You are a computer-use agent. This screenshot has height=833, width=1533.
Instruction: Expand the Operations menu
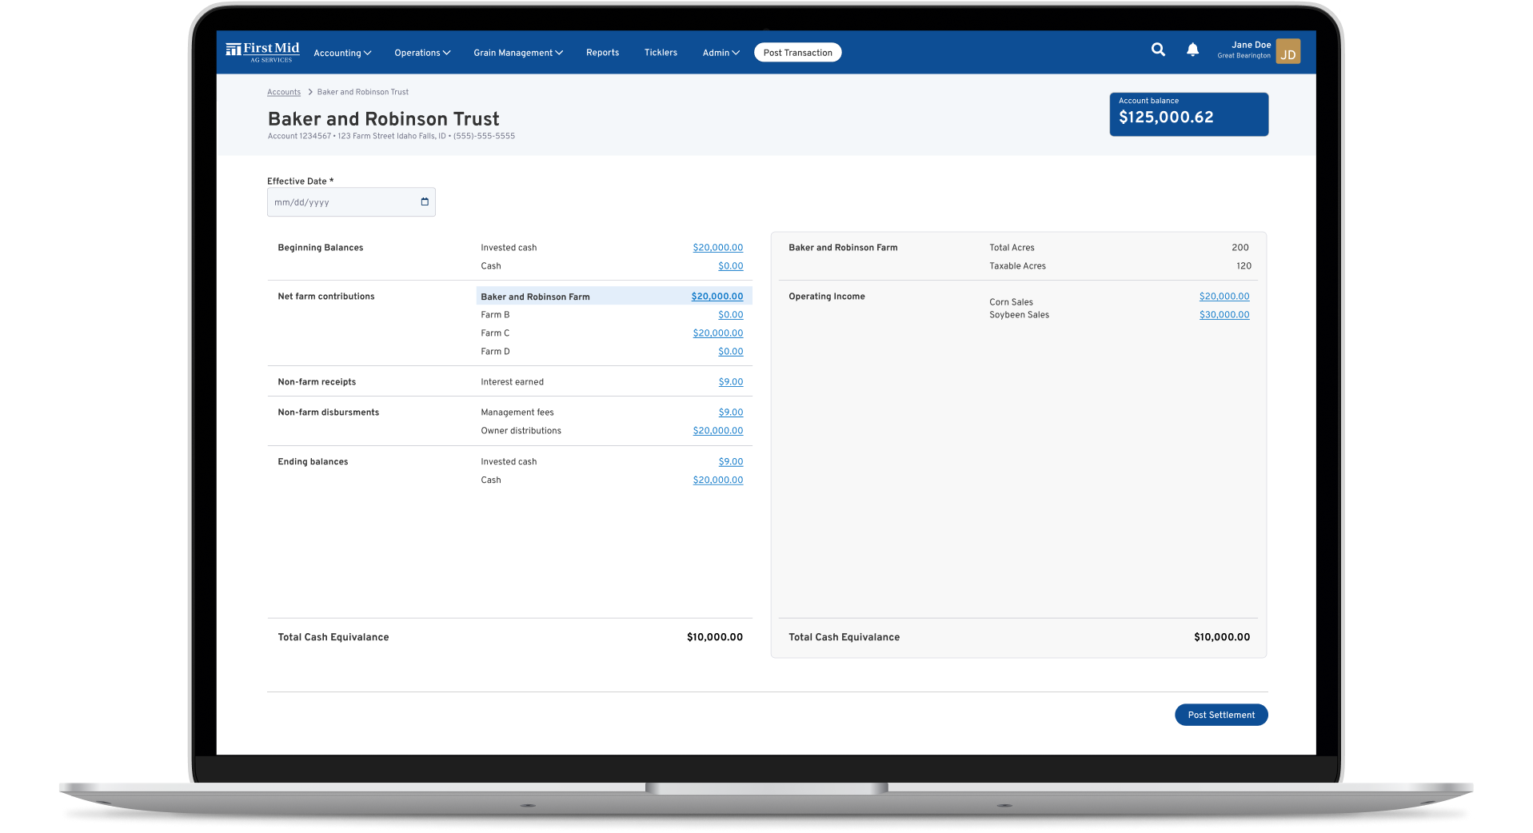pos(421,53)
